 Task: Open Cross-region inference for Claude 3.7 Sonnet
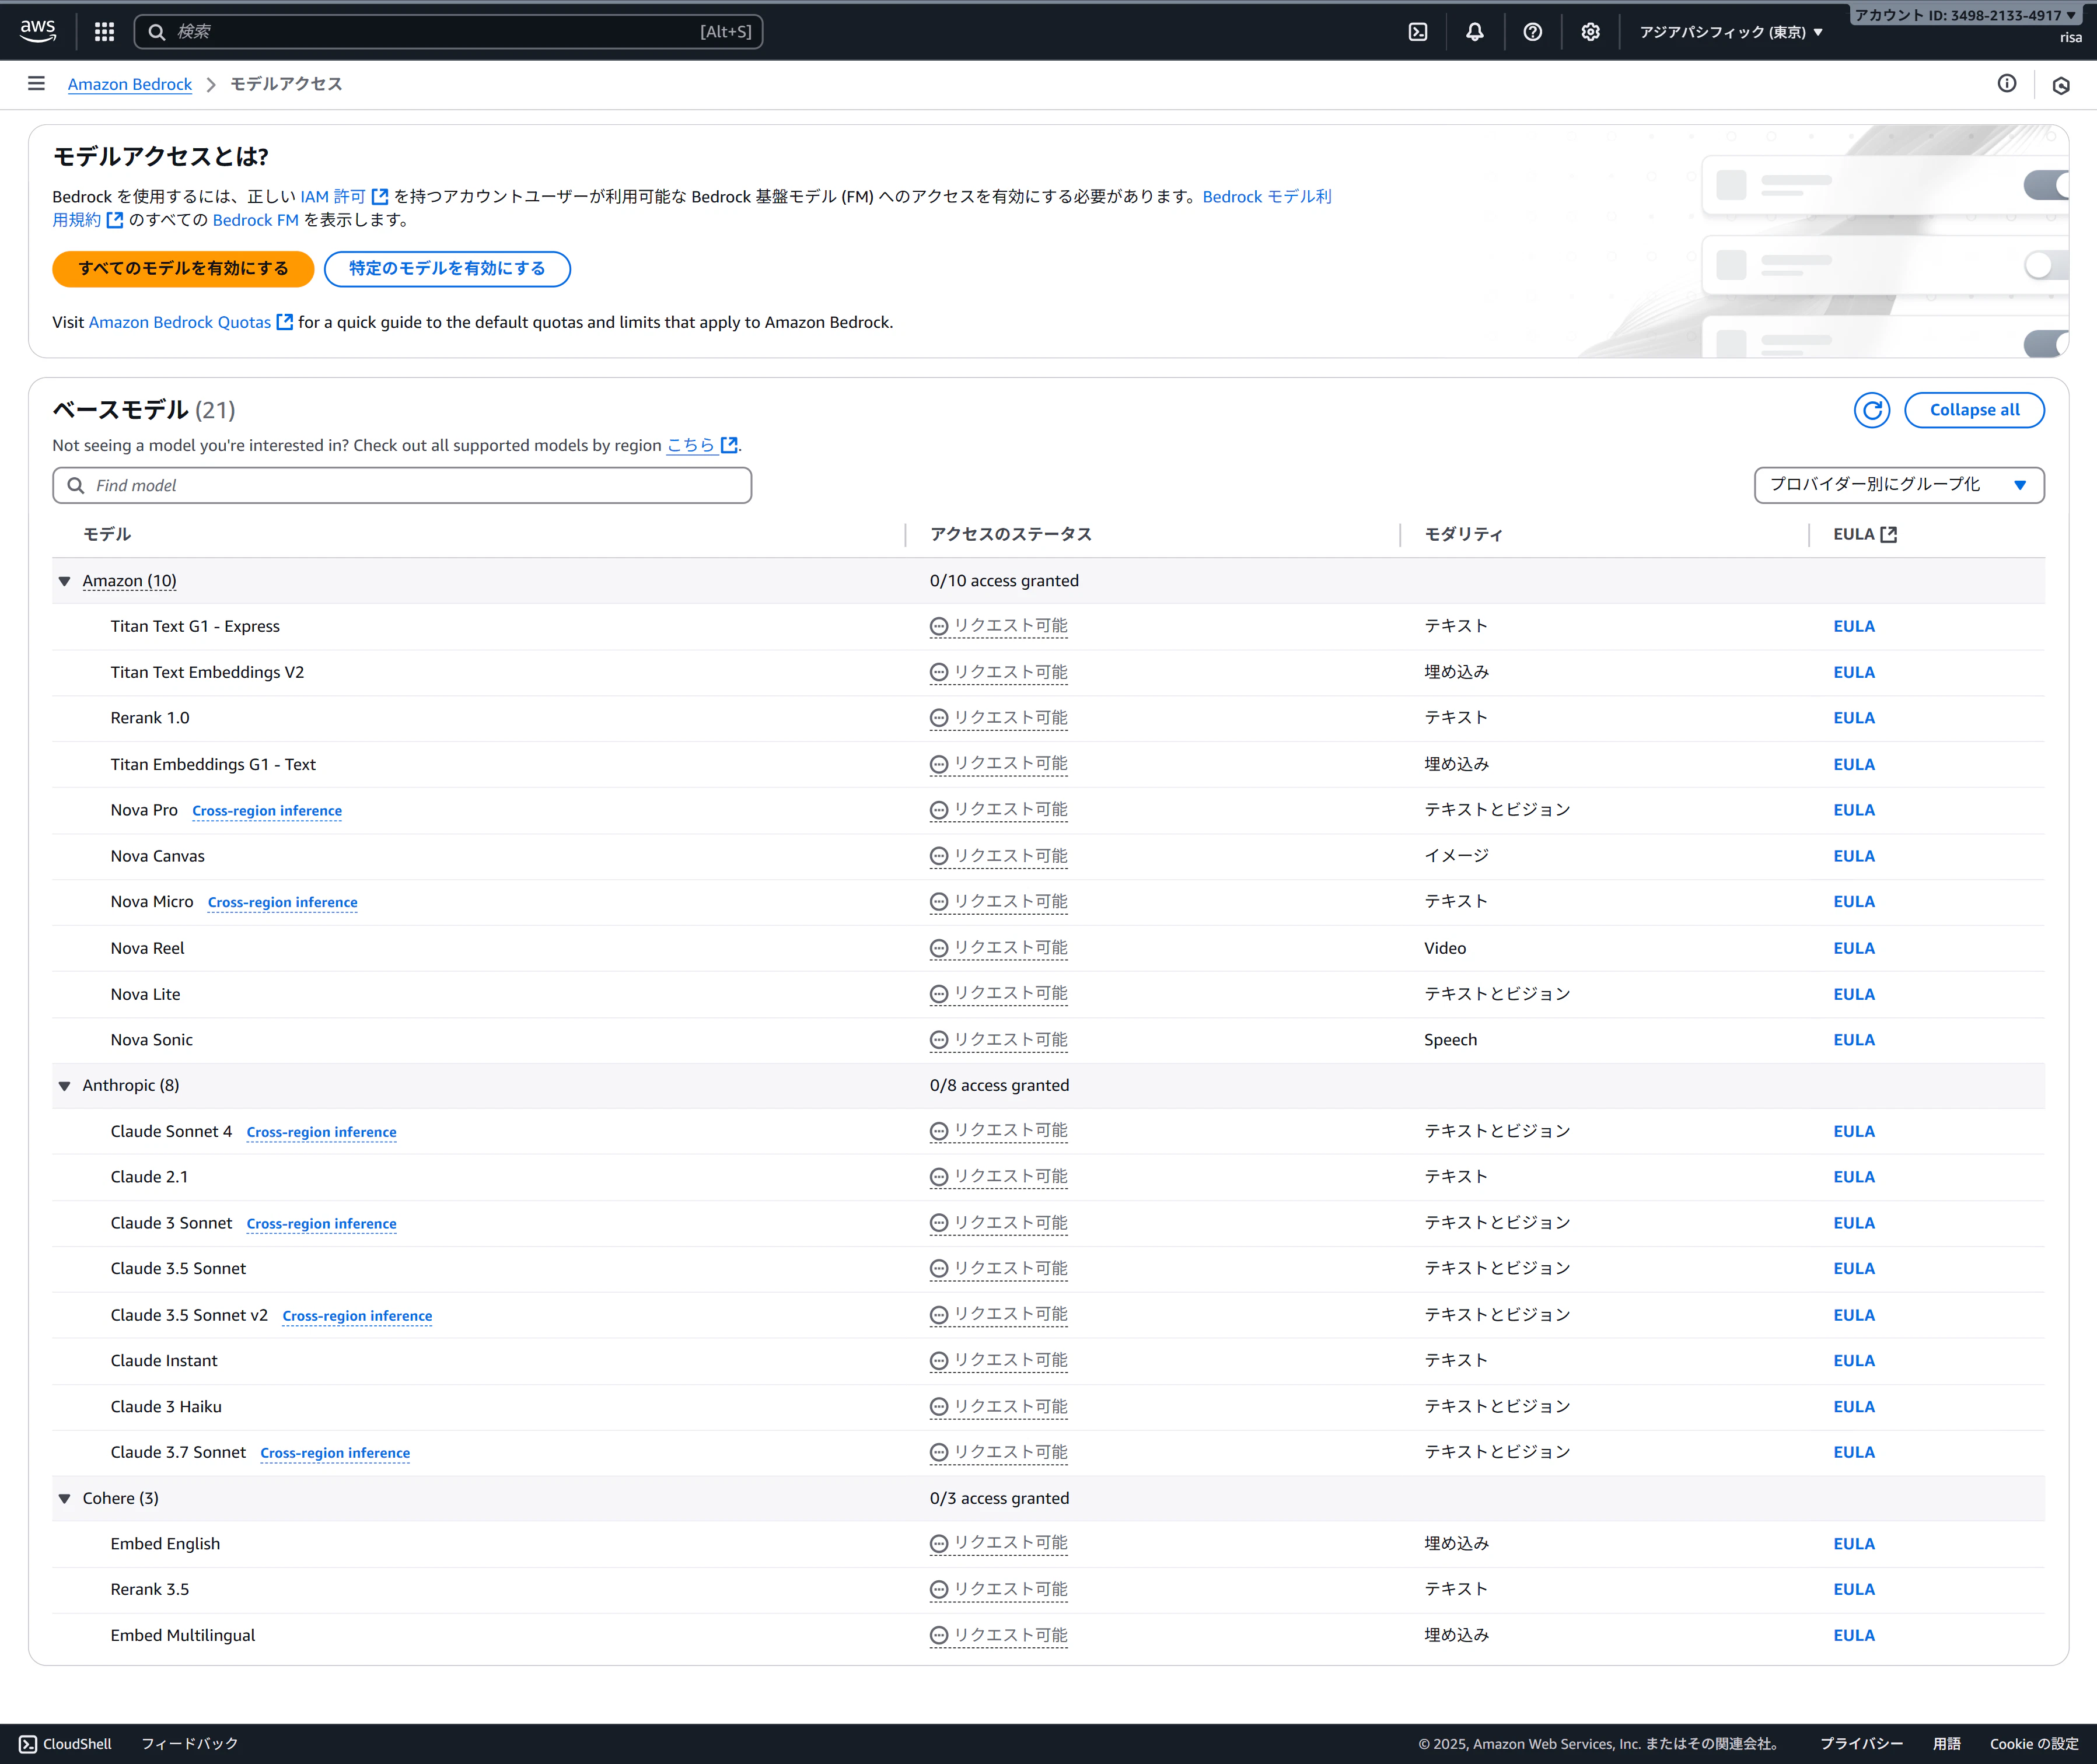[x=335, y=1453]
